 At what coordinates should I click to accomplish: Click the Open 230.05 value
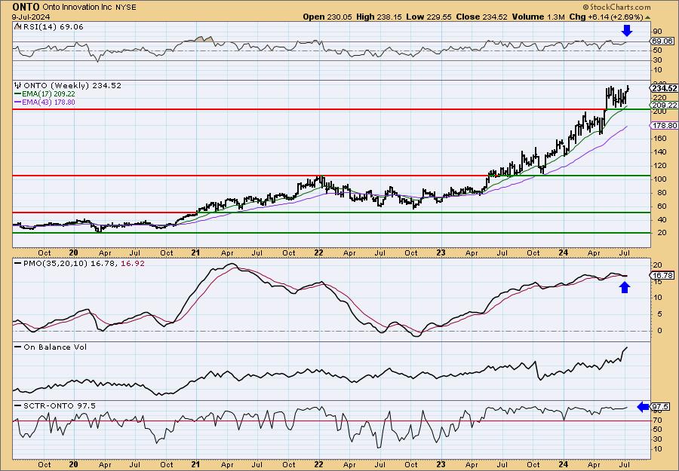tap(328, 17)
